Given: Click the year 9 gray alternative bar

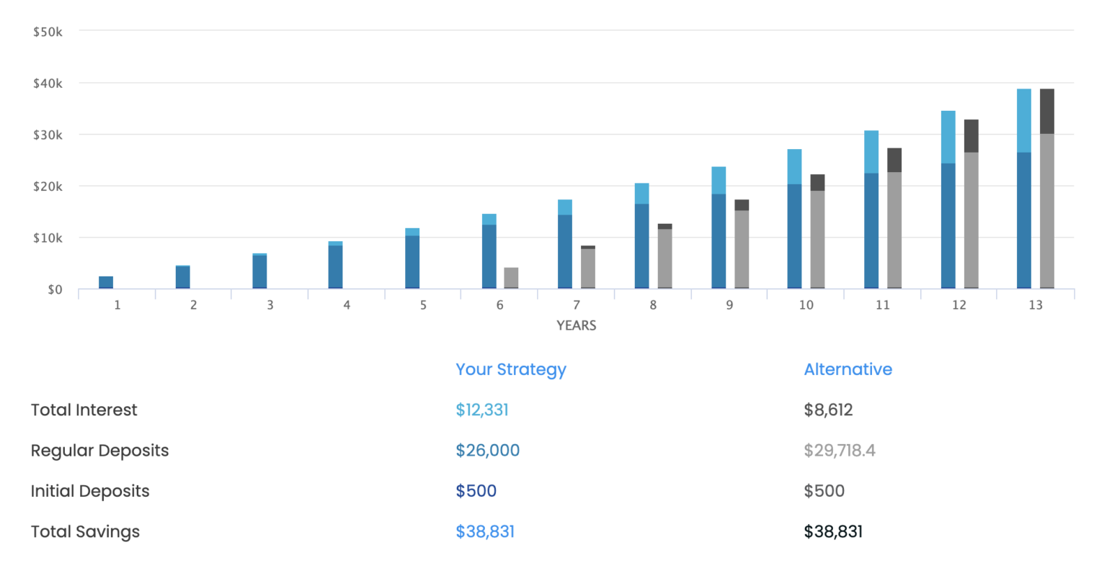Looking at the screenshot, I should click(742, 244).
